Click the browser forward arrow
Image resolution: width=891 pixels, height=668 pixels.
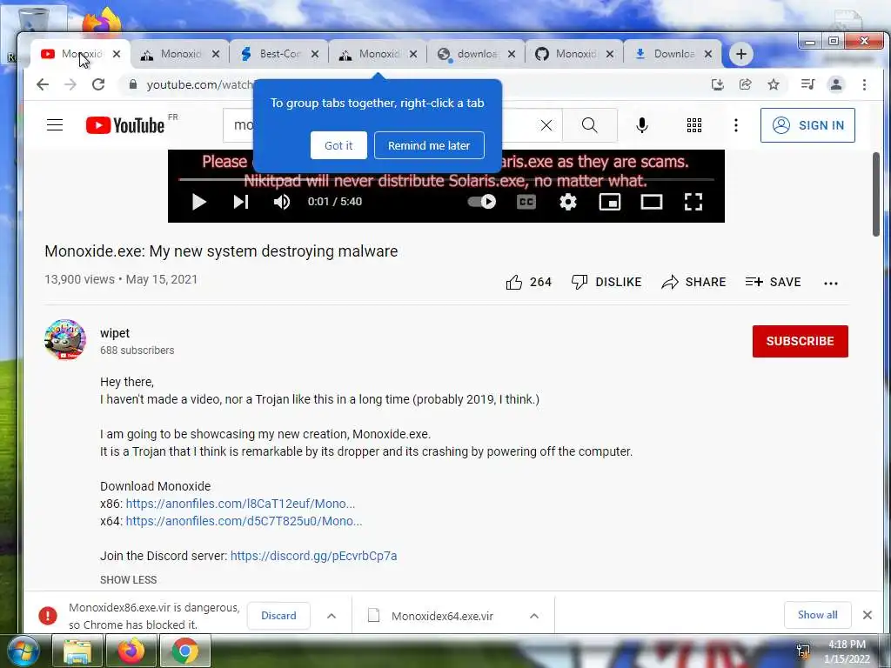point(70,84)
